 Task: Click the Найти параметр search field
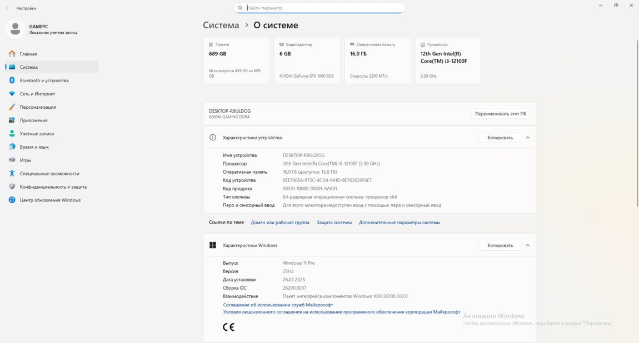(322, 8)
